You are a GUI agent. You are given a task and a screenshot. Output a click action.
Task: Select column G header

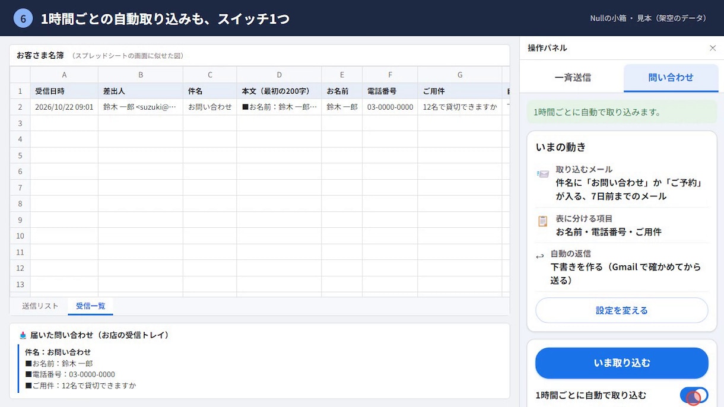click(460, 75)
